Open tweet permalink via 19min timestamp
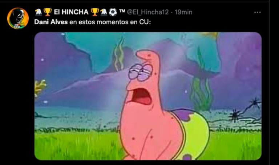This screenshot has width=279, height=165. point(183,12)
